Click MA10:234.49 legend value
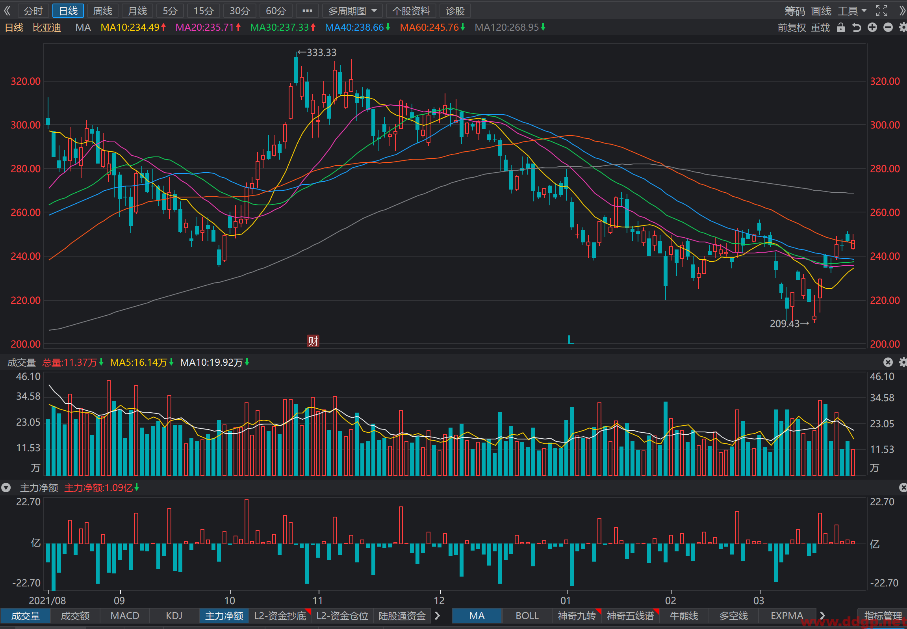 coord(133,28)
